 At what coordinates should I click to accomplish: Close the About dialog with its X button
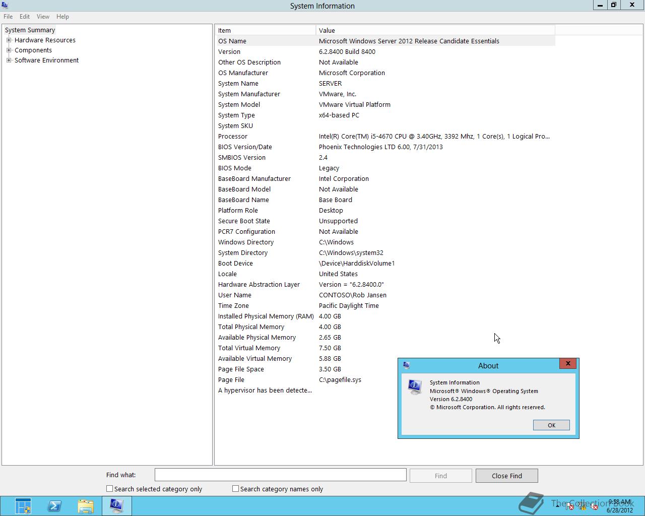click(568, 363)
